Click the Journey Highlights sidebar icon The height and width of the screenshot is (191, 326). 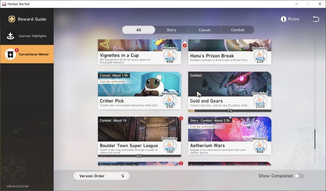(10, 36)
